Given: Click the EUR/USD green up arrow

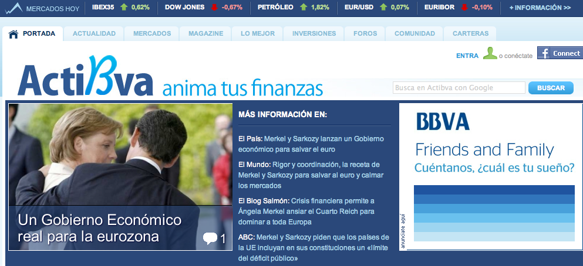Looking at the screenshot, I should point(383,7).
